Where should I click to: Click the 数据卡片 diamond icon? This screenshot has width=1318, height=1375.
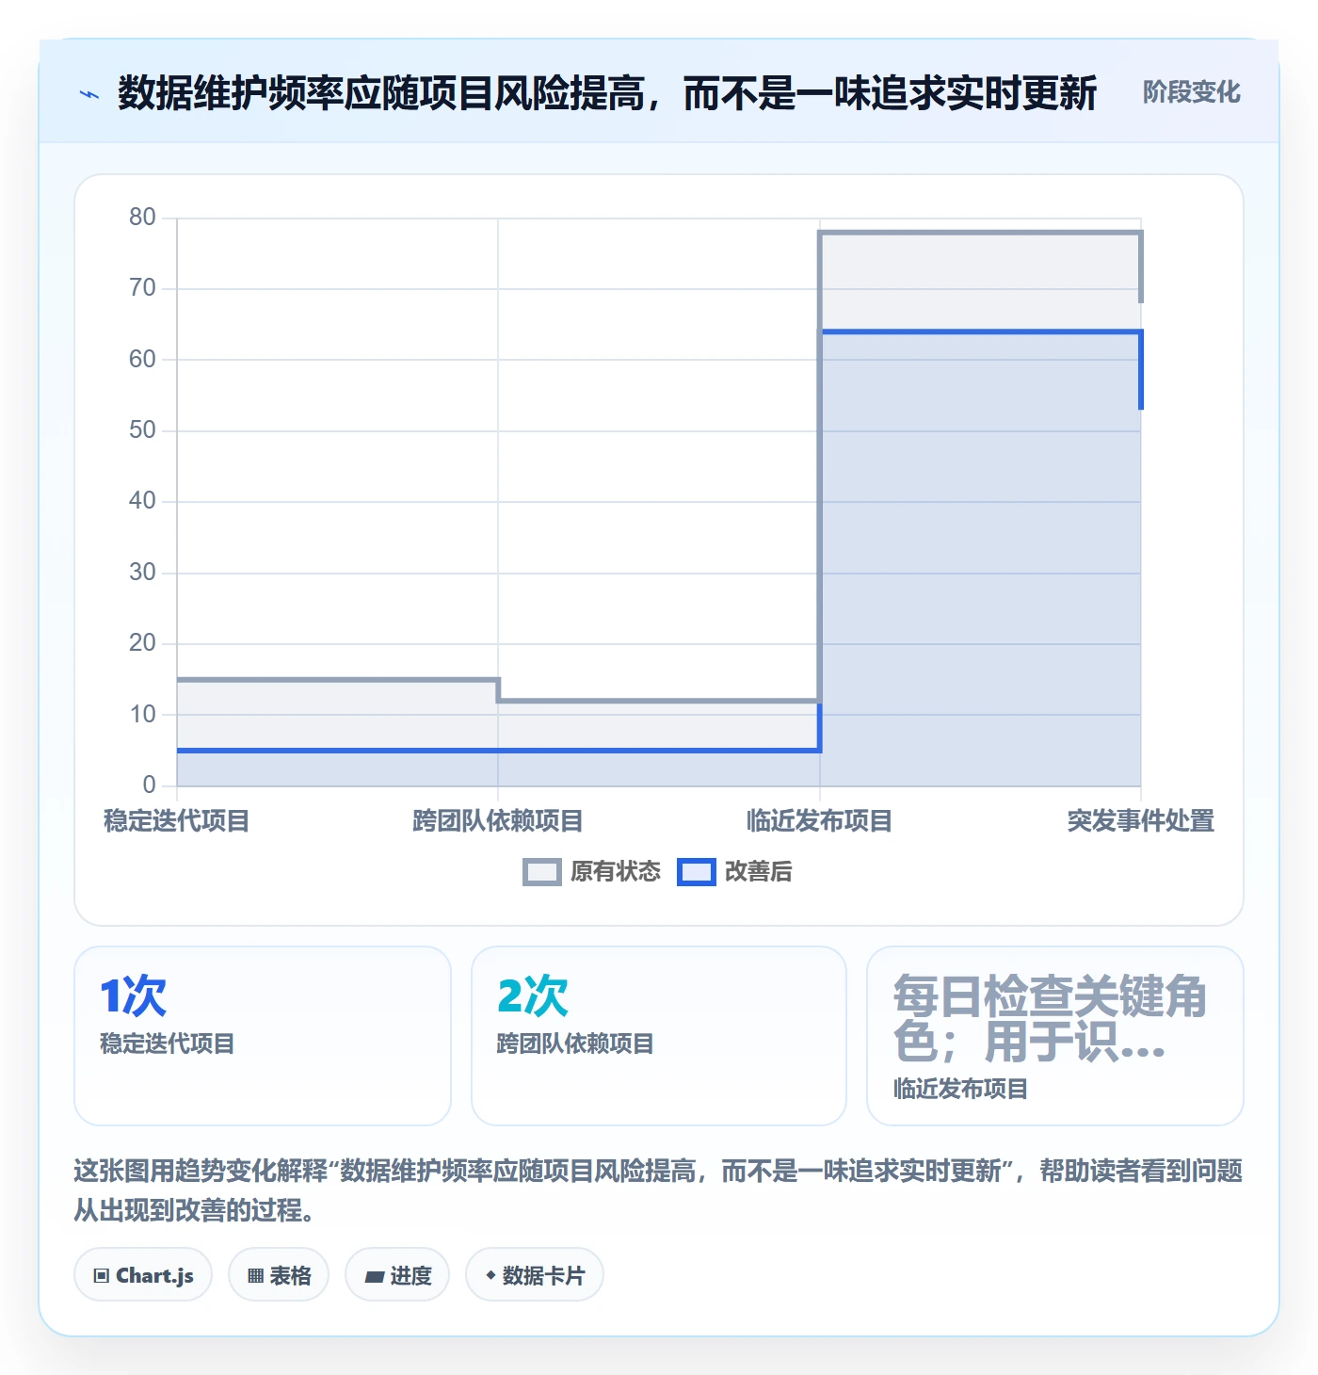tap(490, 1275)
